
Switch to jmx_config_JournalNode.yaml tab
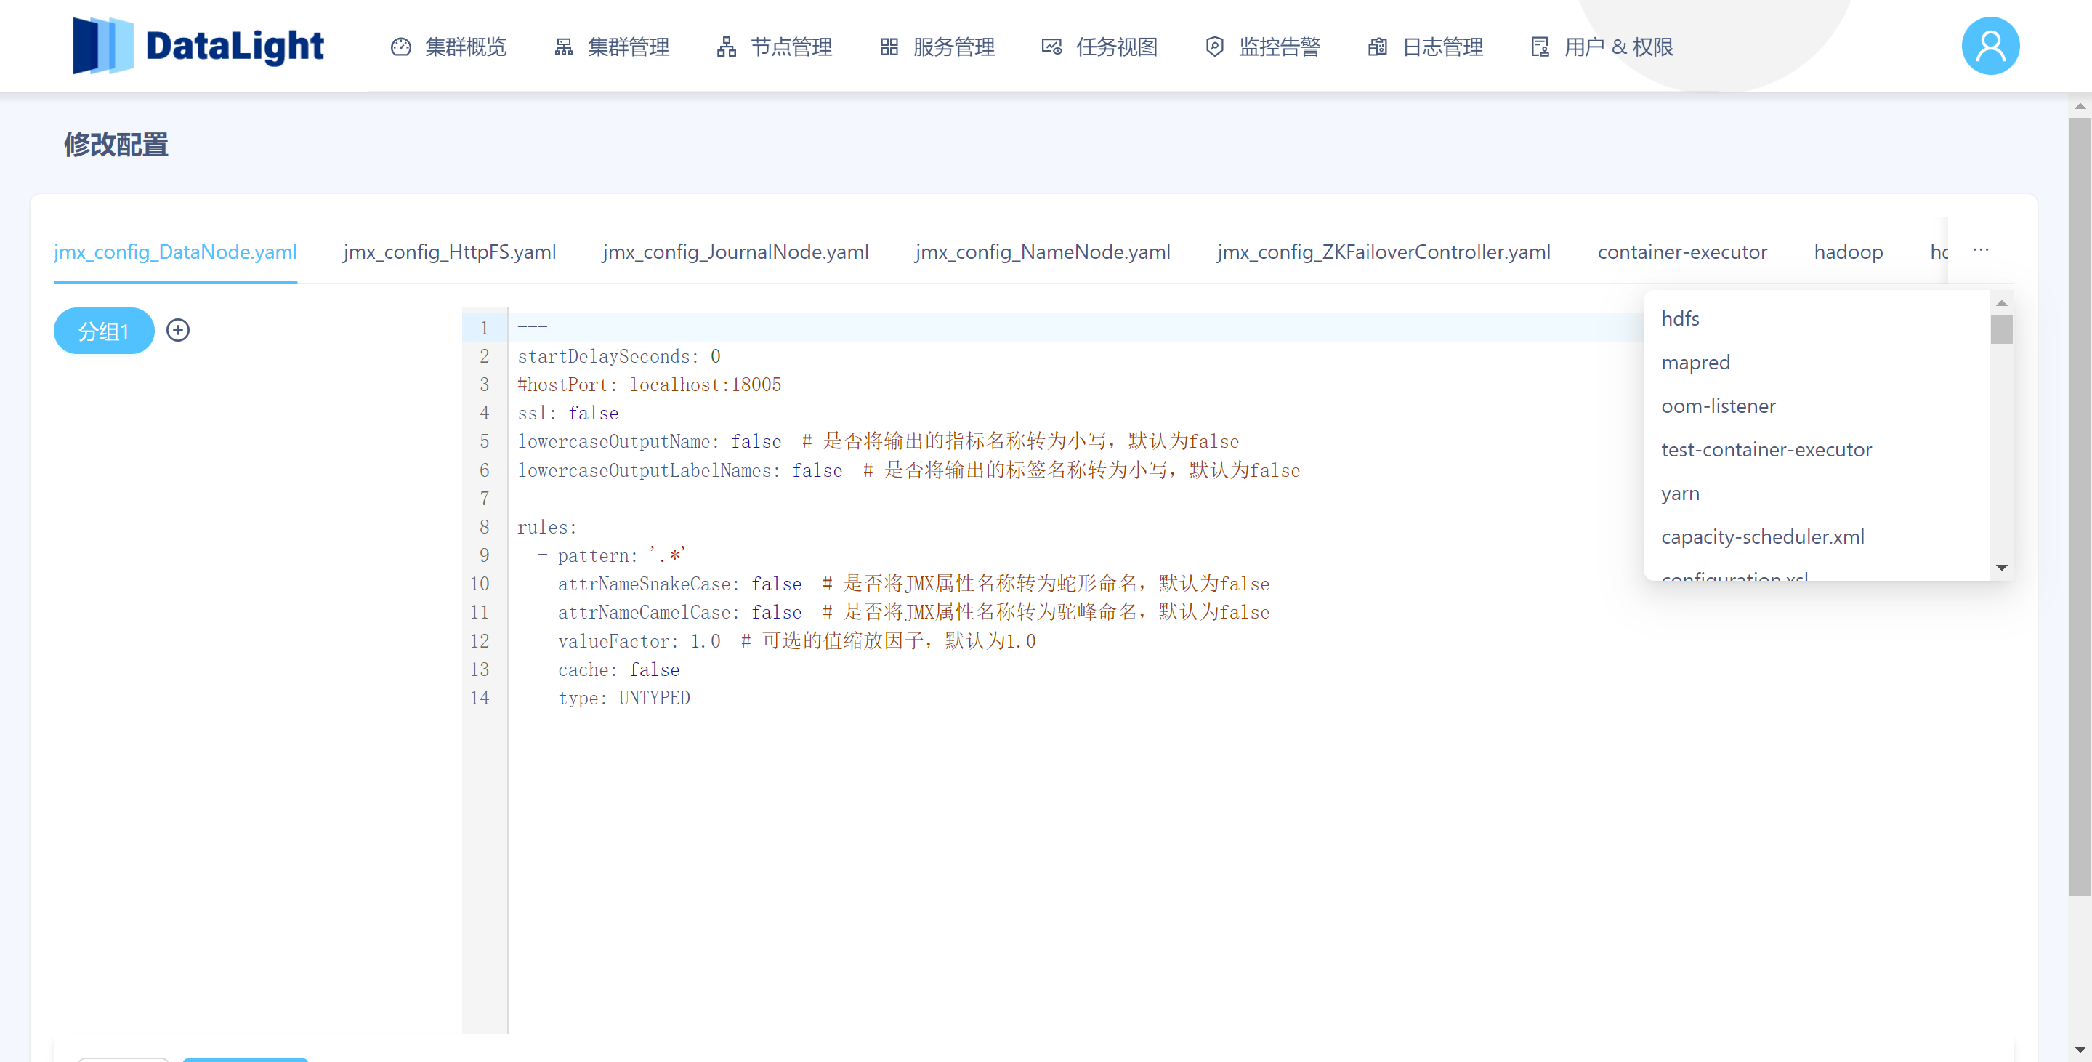[x=735, y=252]
